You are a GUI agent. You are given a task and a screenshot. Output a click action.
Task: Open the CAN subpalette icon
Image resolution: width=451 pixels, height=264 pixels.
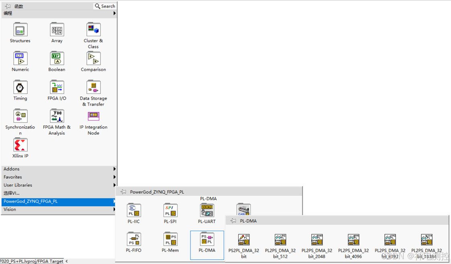[x=243, y=209]
